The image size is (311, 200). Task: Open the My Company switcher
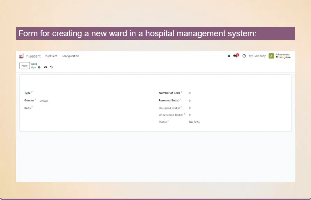point(257,56)
